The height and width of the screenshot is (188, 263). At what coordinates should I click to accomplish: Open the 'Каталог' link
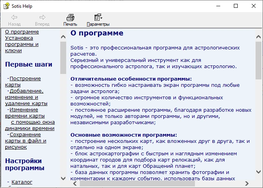click(x=22, y=182)
